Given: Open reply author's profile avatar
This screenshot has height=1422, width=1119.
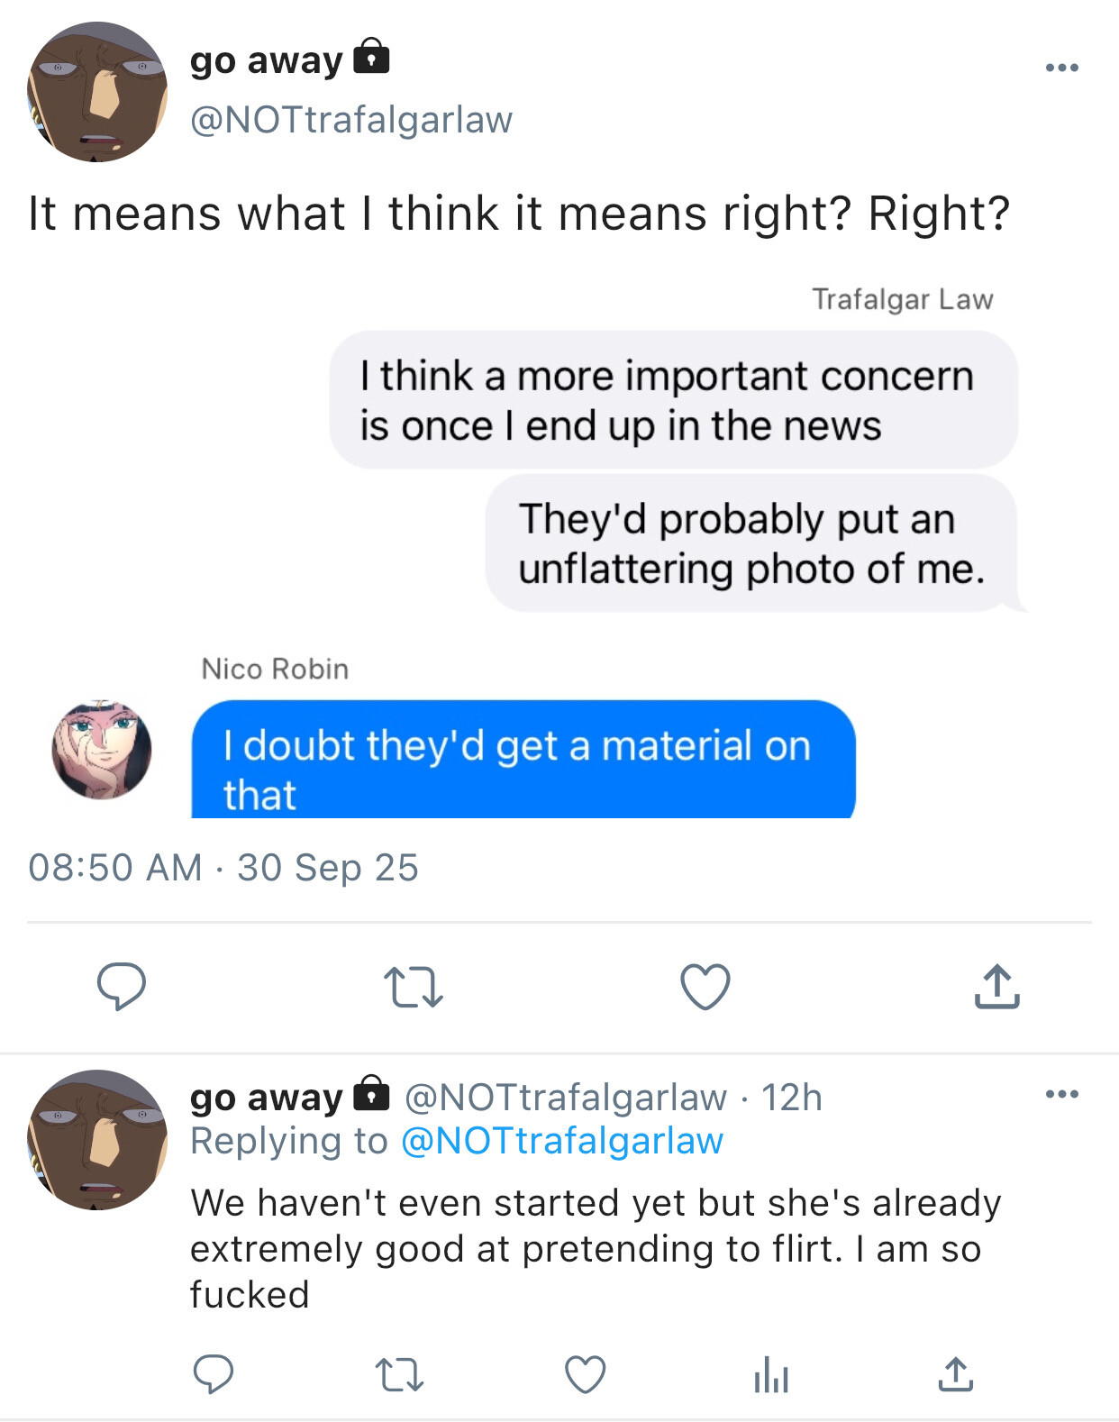Looking at the screenshot, I should [97, 1140].
